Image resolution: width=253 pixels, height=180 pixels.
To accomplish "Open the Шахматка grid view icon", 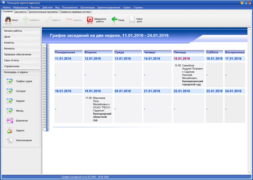I will (x=10, y=120).
